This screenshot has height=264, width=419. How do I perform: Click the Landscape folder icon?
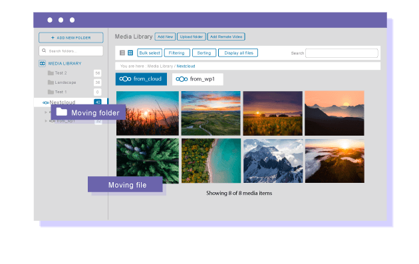(x=51, y=82)
